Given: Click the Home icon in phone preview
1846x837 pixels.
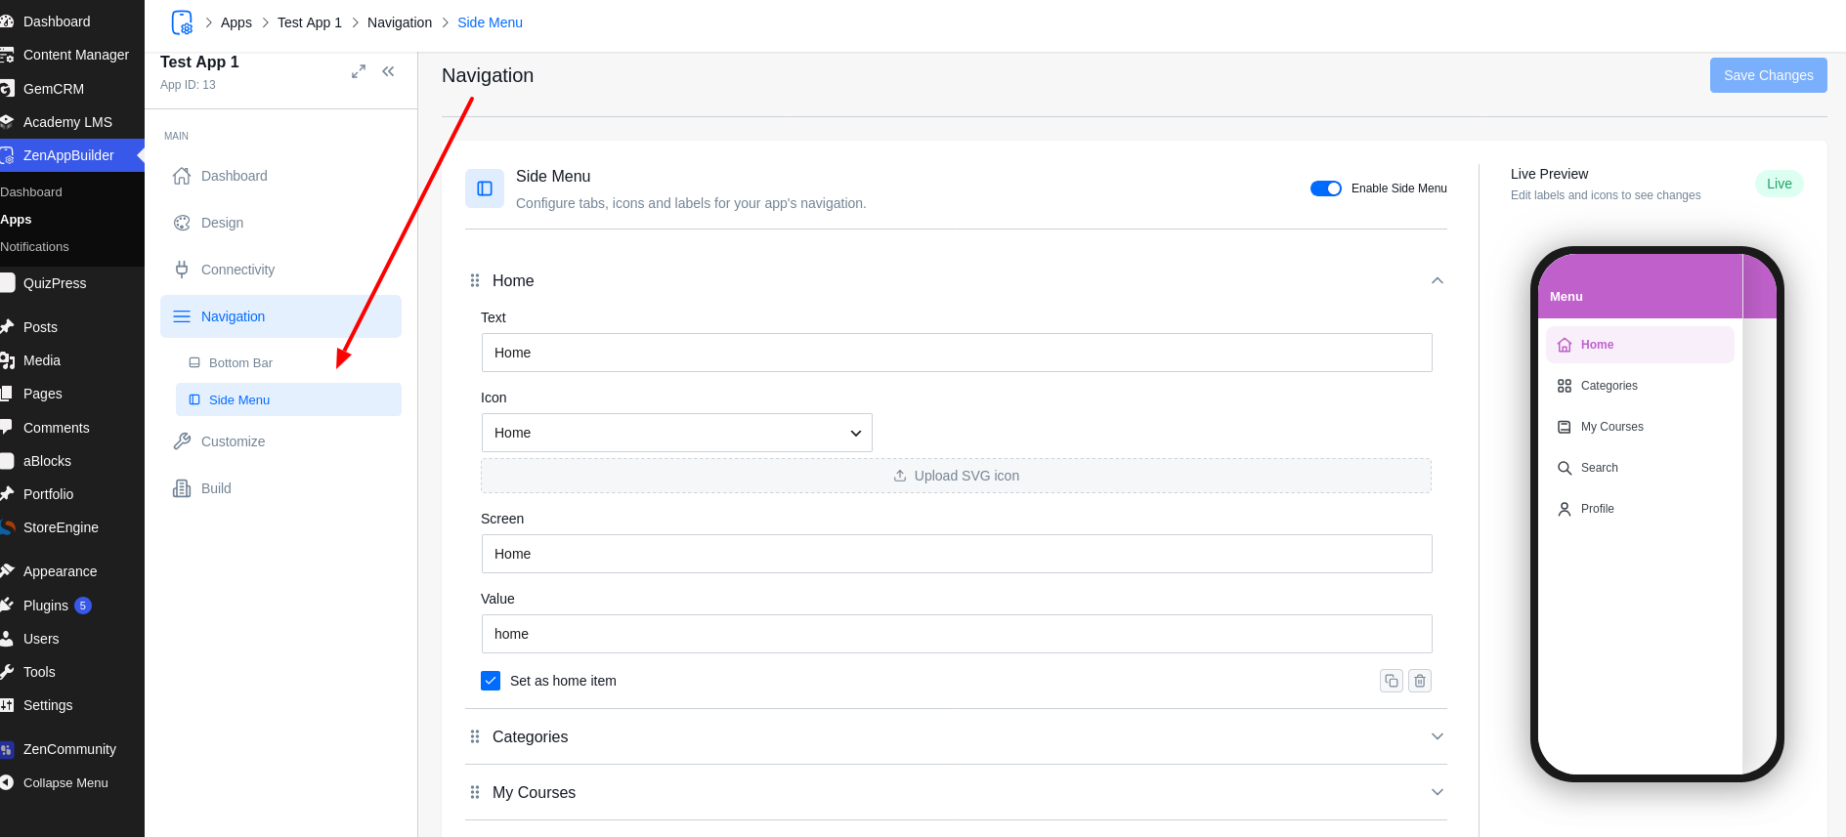Looking at the screenshot, I should click(1565, 345).
